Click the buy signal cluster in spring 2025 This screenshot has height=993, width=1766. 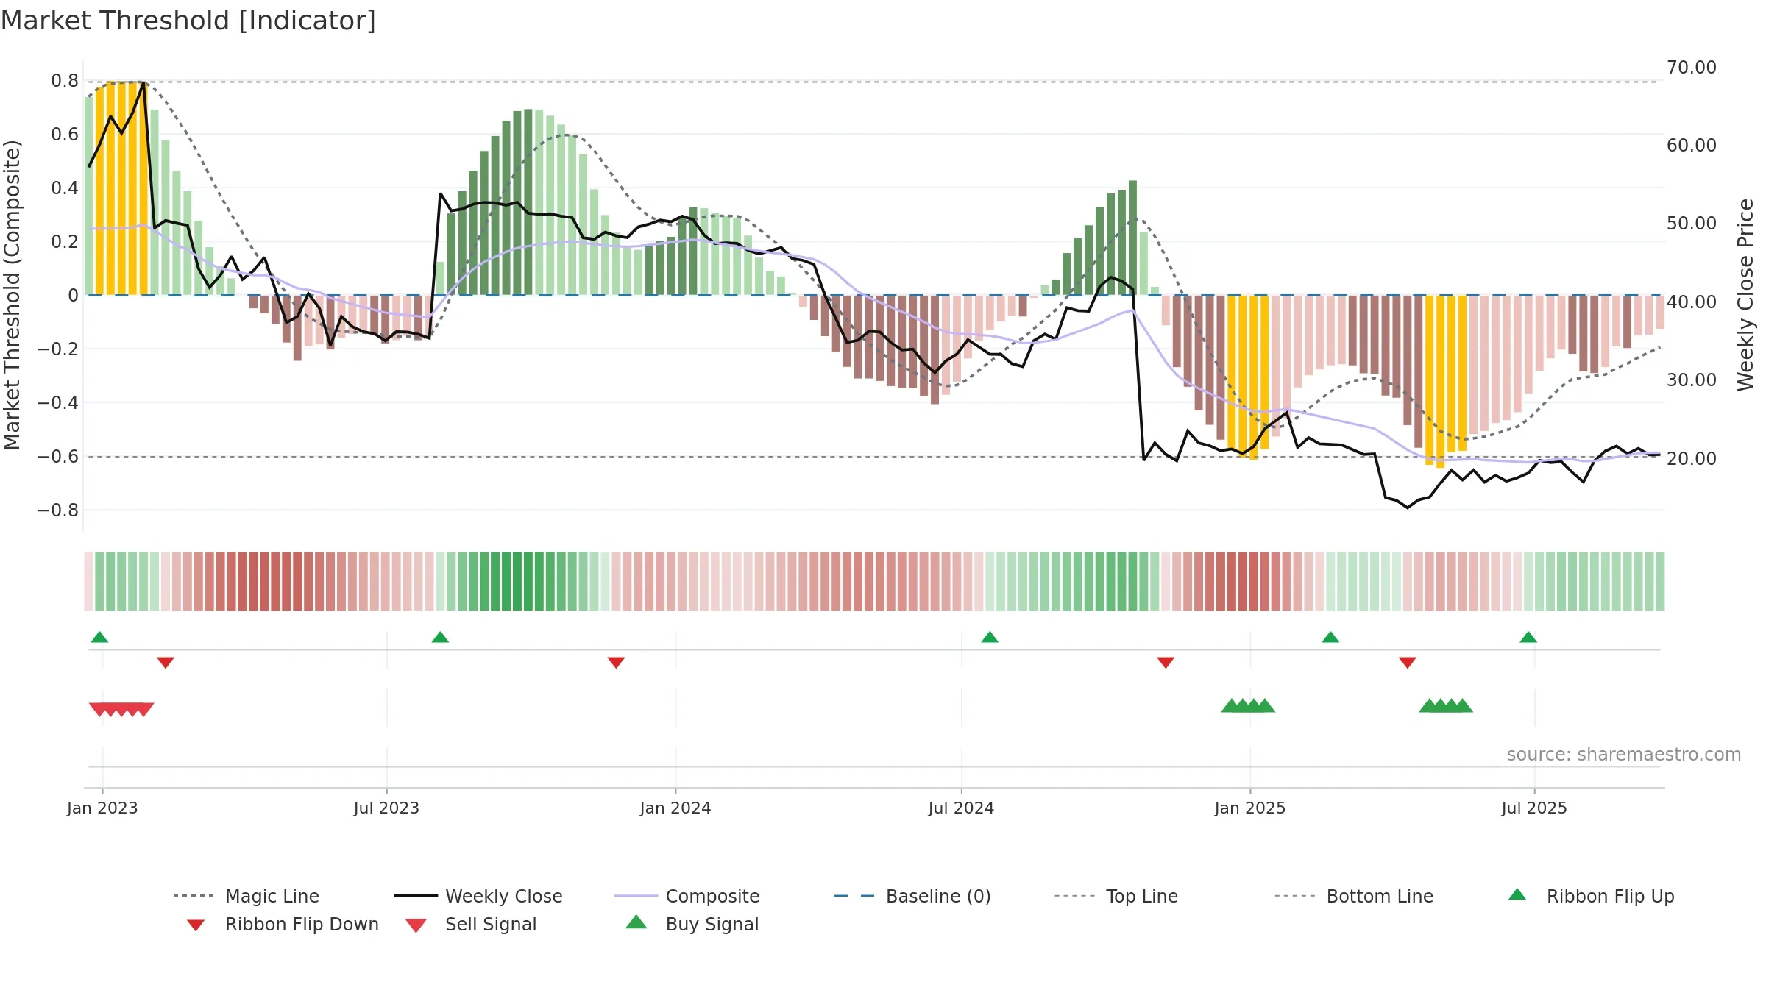coord(1446,705)
